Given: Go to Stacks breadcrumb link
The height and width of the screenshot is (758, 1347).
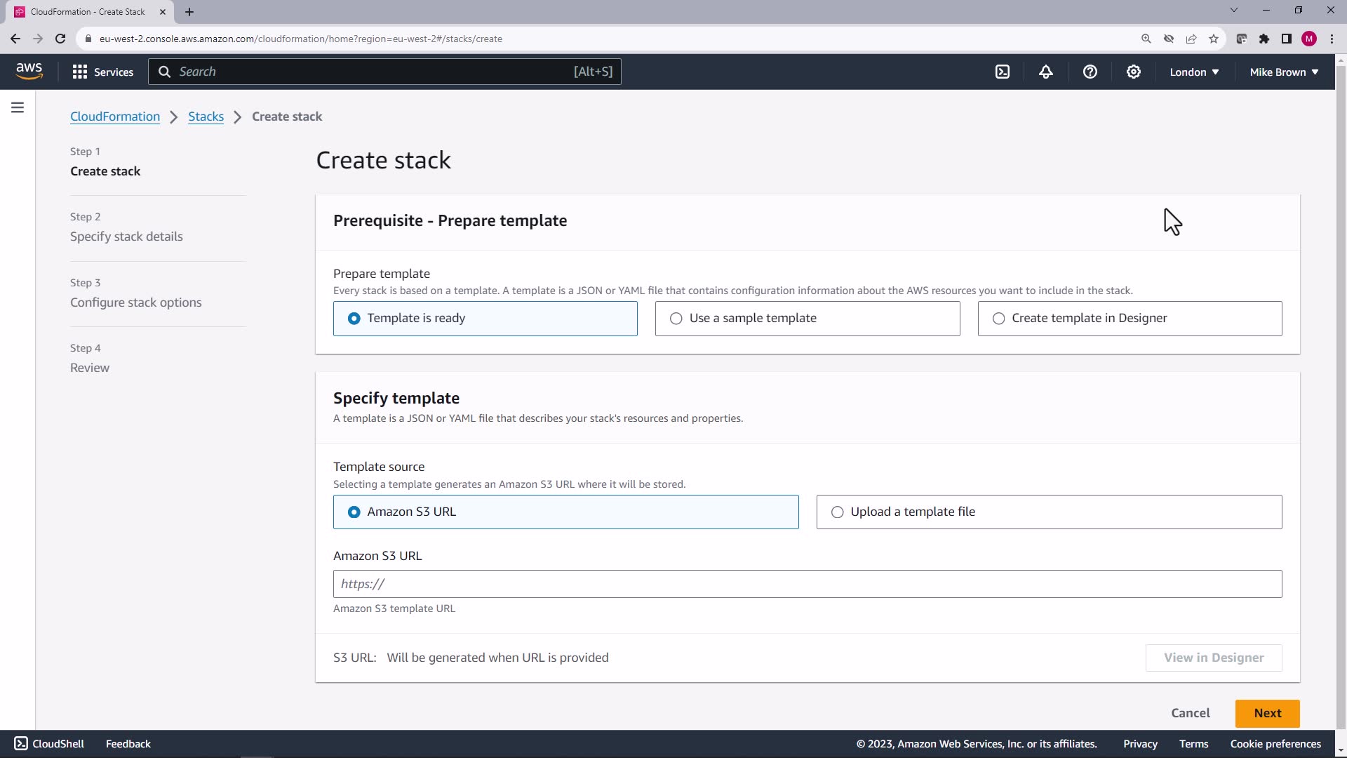Looking at the screenshot, I should pos(206,117).
